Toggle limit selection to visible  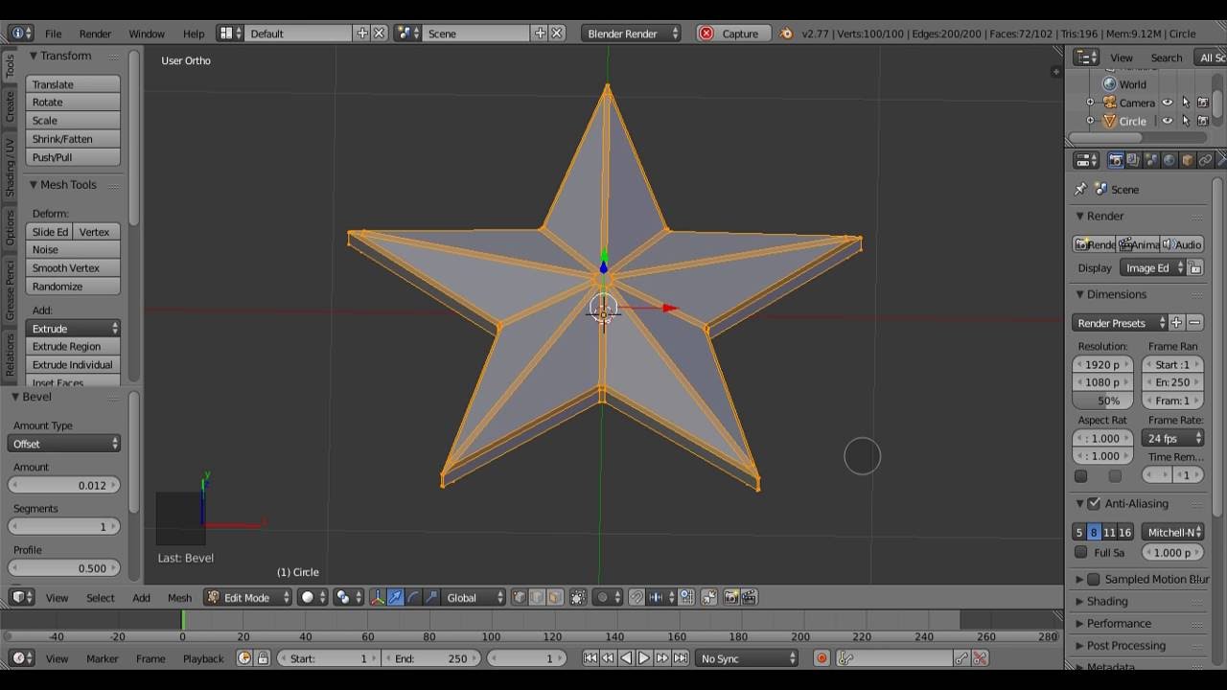(578, 597)
